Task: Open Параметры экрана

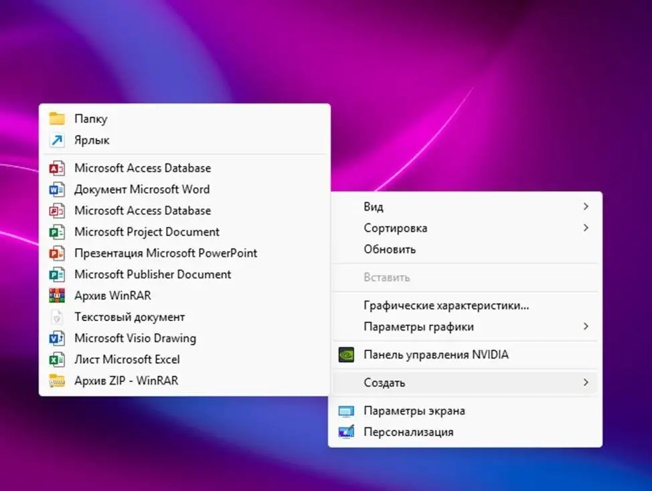Action: 414,411
